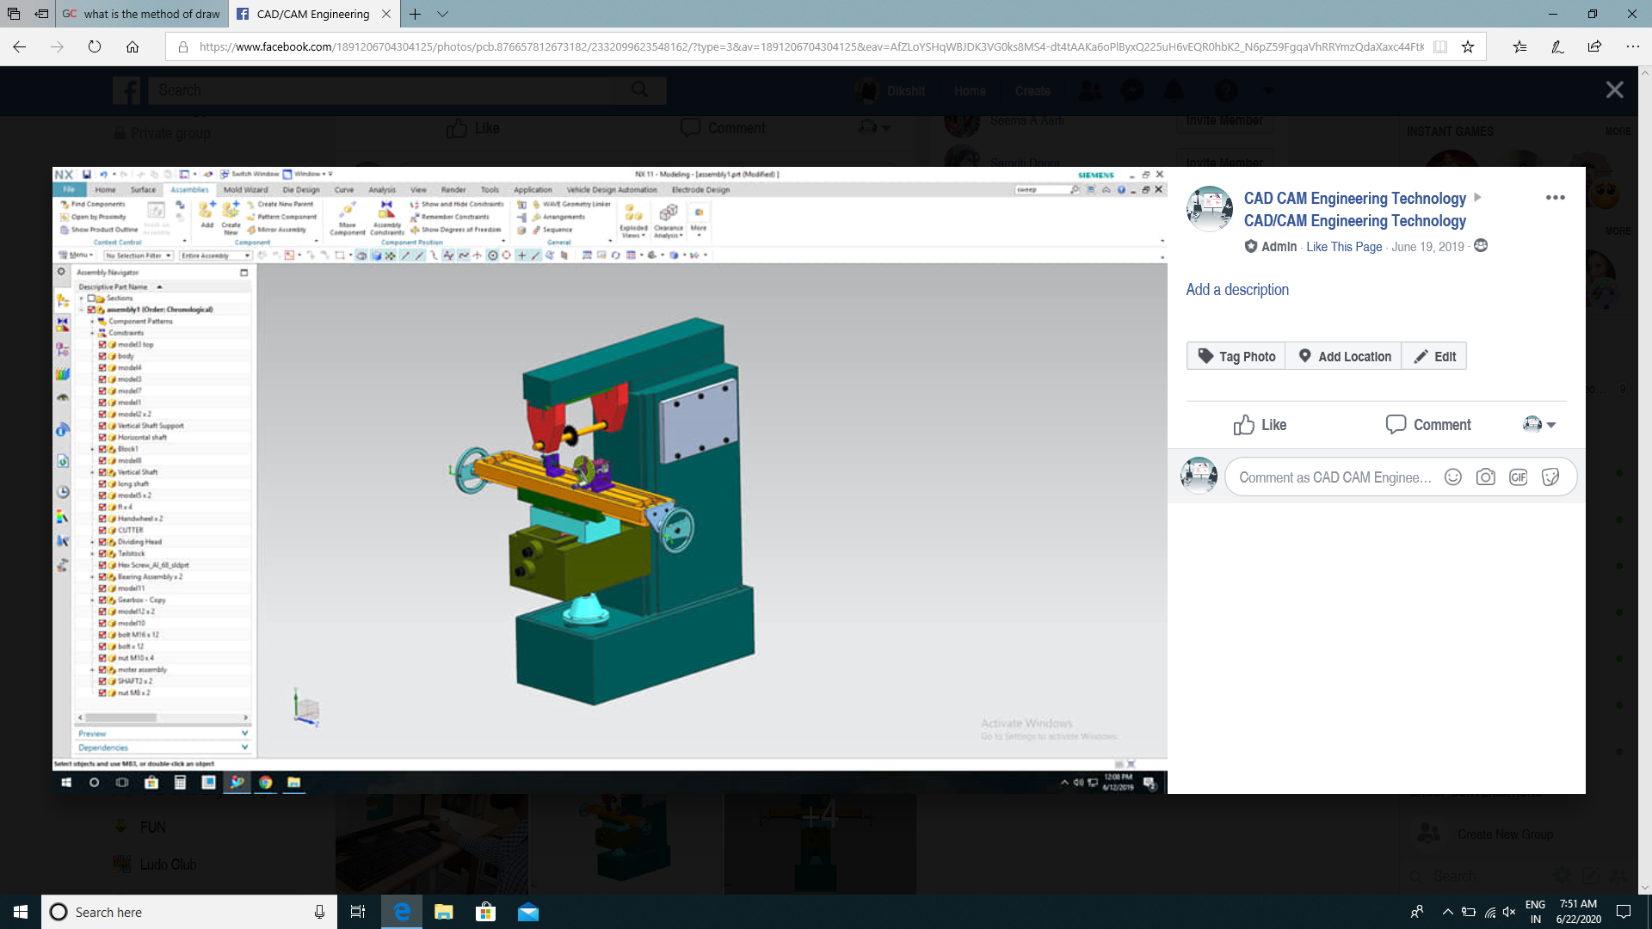The height and width of the screenshot is (929, 1652).
Task: Open the Mail app from taskbar
Action: point(527,912)
